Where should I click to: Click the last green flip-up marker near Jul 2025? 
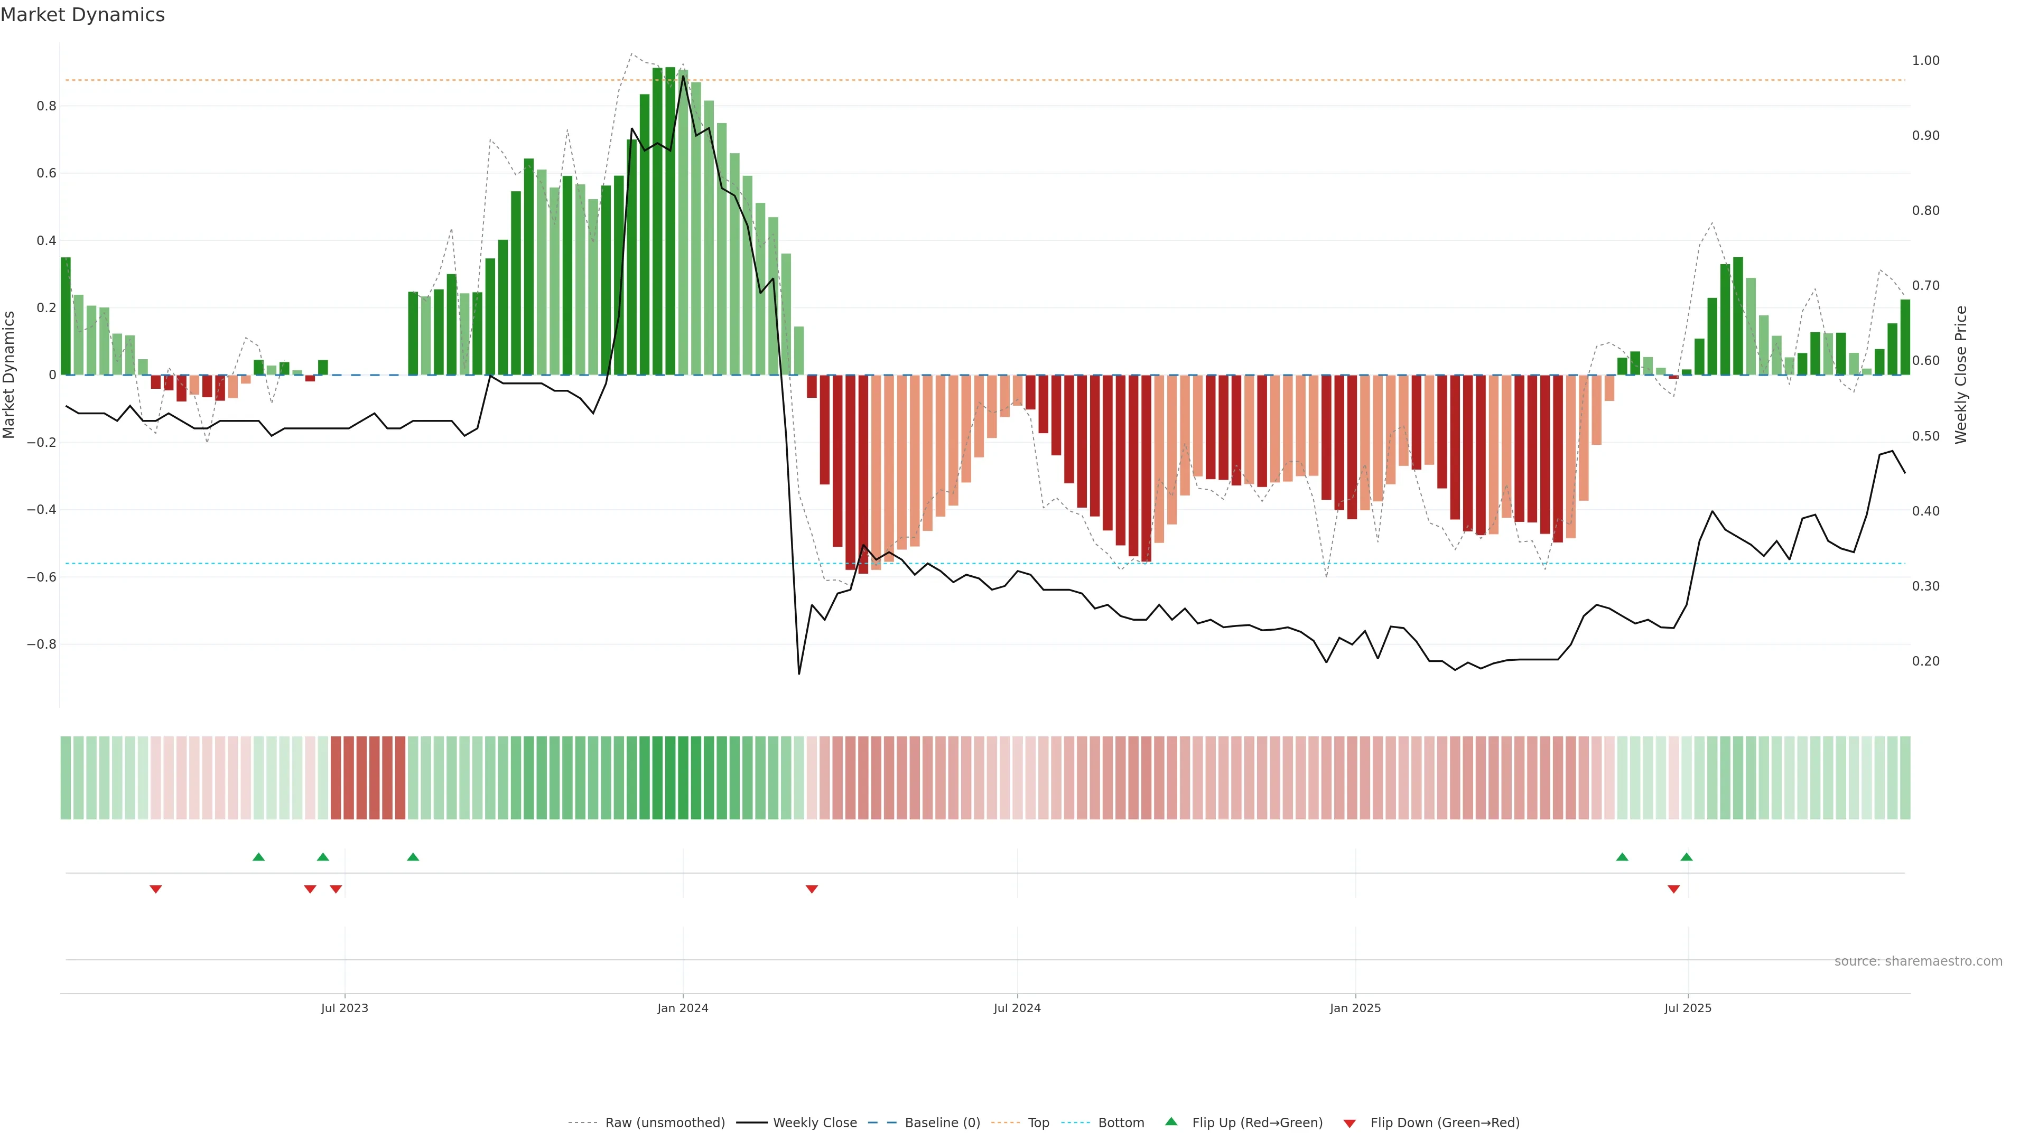pos(1687,857)
